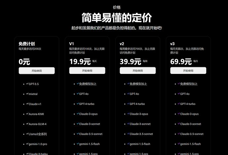Click the 19.9元 price
Screen dimensions: 228x155
tap(80, 62)
